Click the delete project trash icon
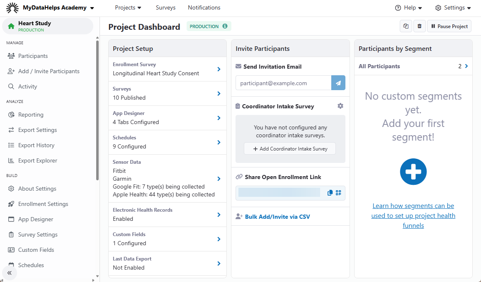 pyautogui.click(x=419, y=26)
